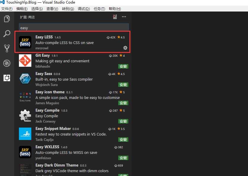Click the Git Easy 20K download count
The image size is (248, 176).
[x=114, y=56]
